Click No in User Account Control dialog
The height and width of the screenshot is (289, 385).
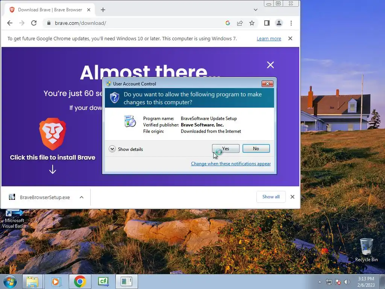point(256,148)
